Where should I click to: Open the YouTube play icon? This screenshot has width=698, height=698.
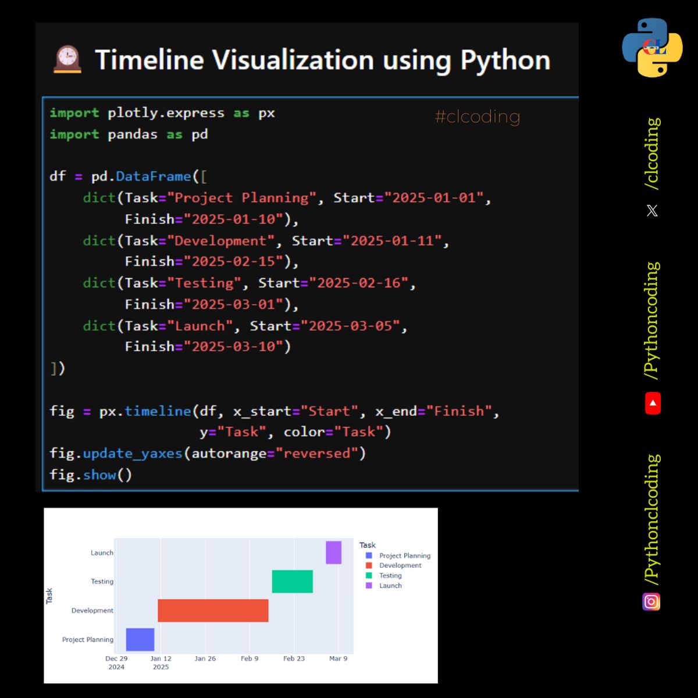653,403
